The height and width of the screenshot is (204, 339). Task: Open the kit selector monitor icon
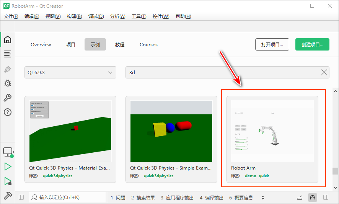[7, 152]
